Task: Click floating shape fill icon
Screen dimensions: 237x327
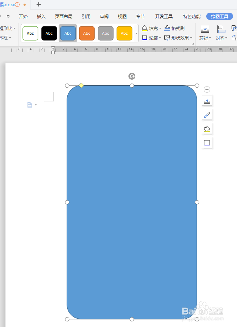Action: [x=207, y=129]
